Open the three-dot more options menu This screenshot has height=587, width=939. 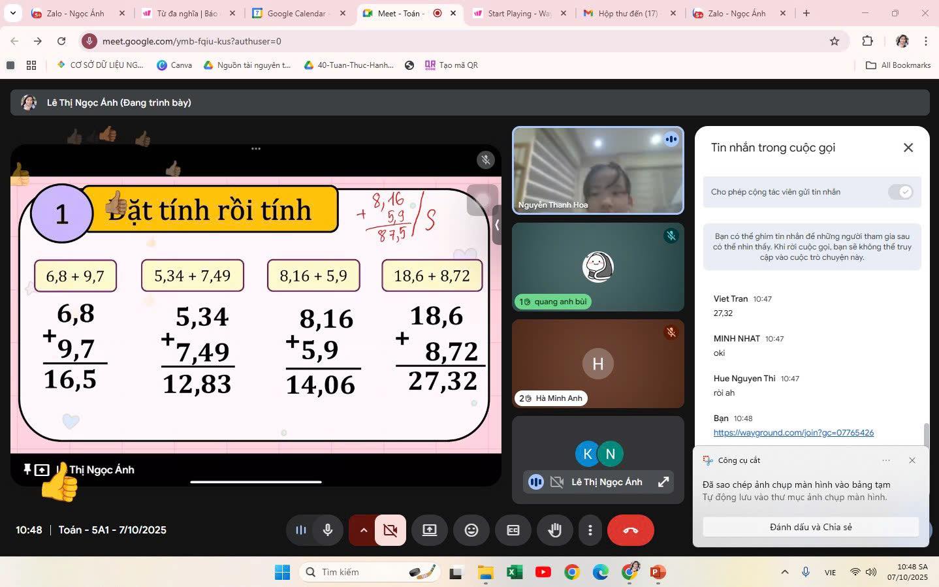590,530
